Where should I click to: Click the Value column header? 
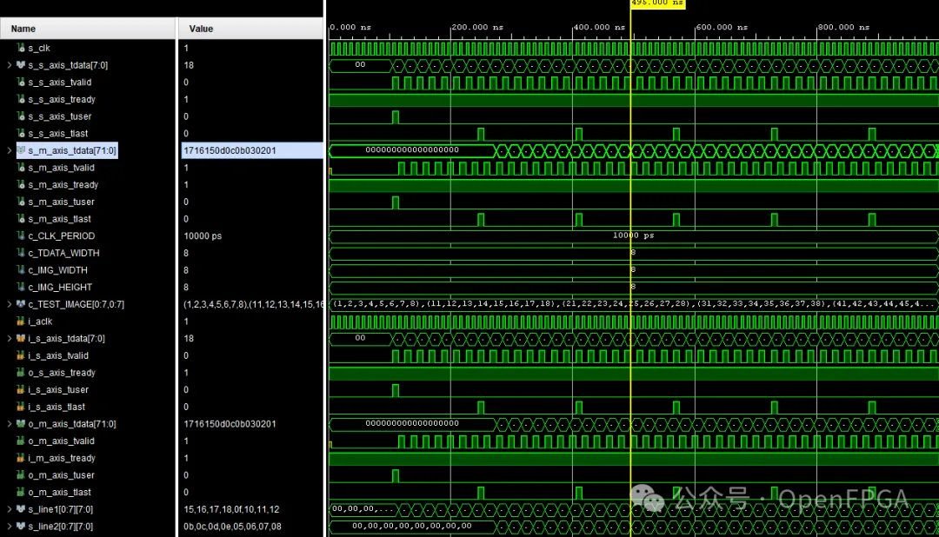(x=251, y=28)
